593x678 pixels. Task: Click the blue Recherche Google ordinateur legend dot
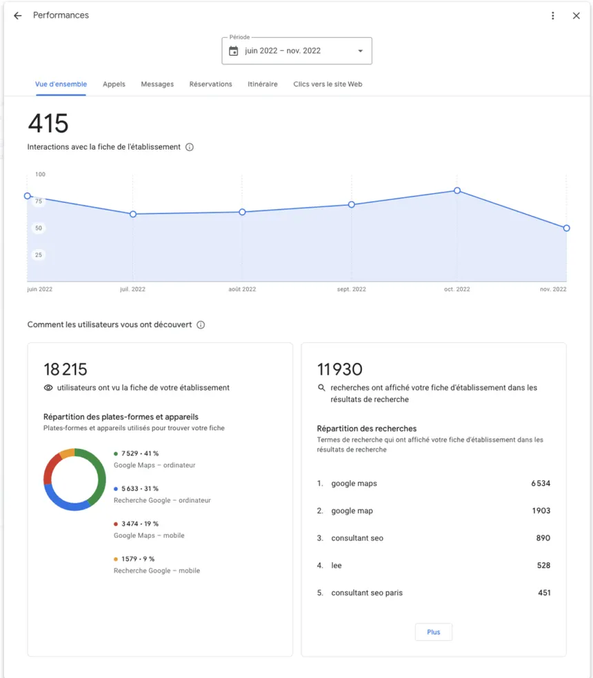point(116,489)
